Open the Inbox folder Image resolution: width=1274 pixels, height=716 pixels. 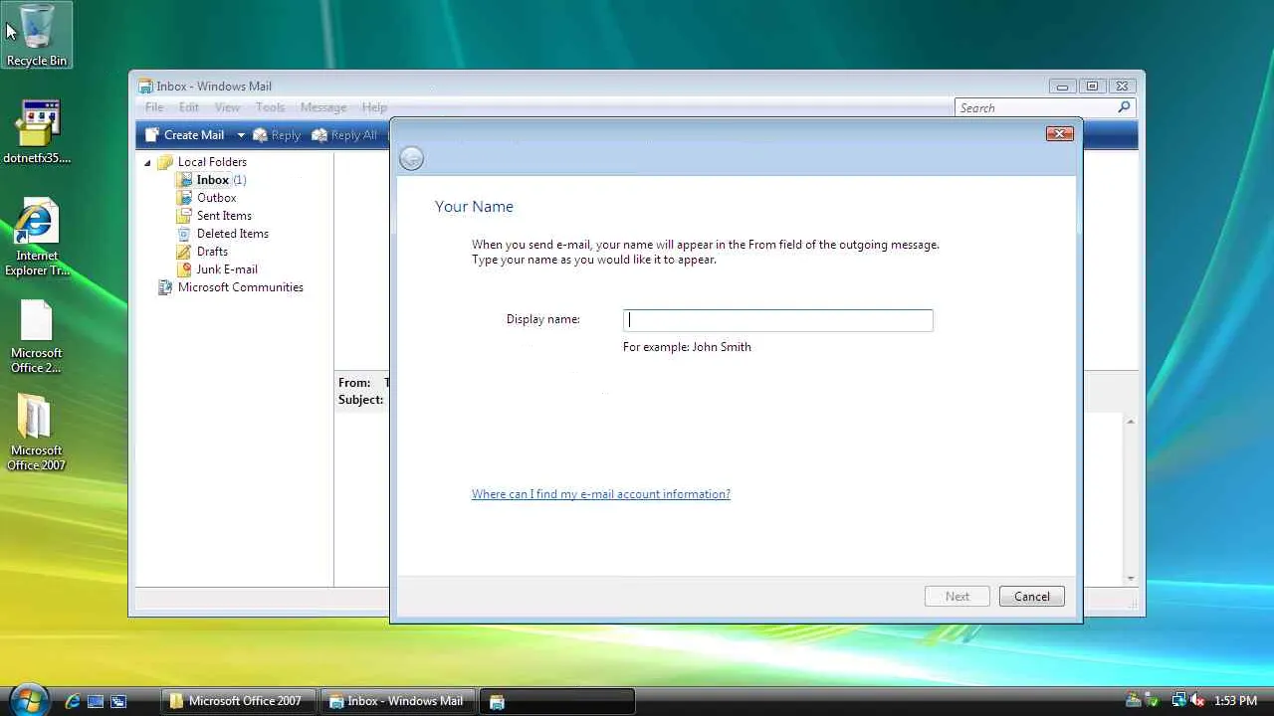point(212,180)
